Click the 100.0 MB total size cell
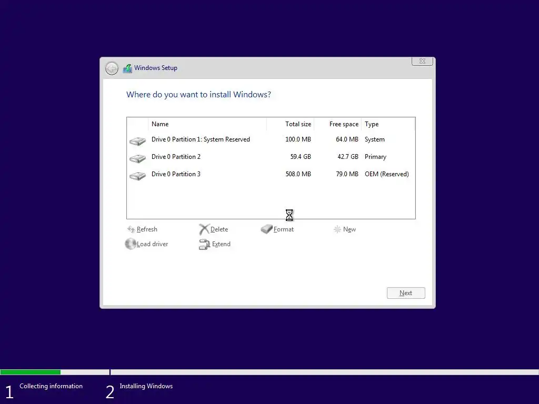 [298, 139]
